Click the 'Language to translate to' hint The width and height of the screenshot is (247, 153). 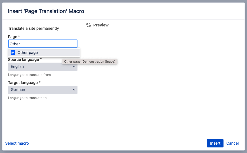(x=27, y=98)
